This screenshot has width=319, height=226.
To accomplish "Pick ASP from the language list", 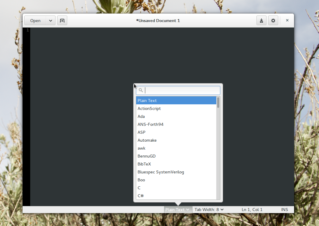I will [x=141, y=132].
